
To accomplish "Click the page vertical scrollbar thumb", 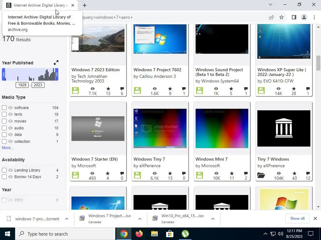I will [318, 63].
